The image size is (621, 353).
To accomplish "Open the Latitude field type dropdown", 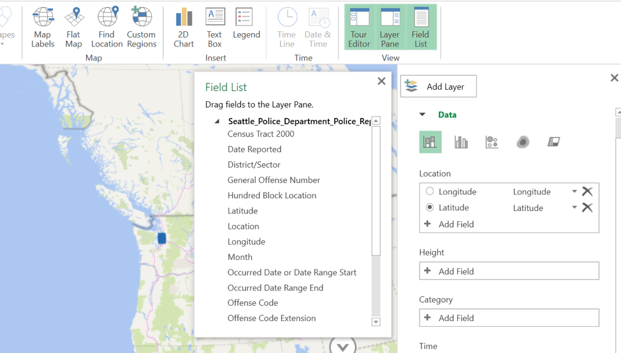I will [x=574, y=208].
